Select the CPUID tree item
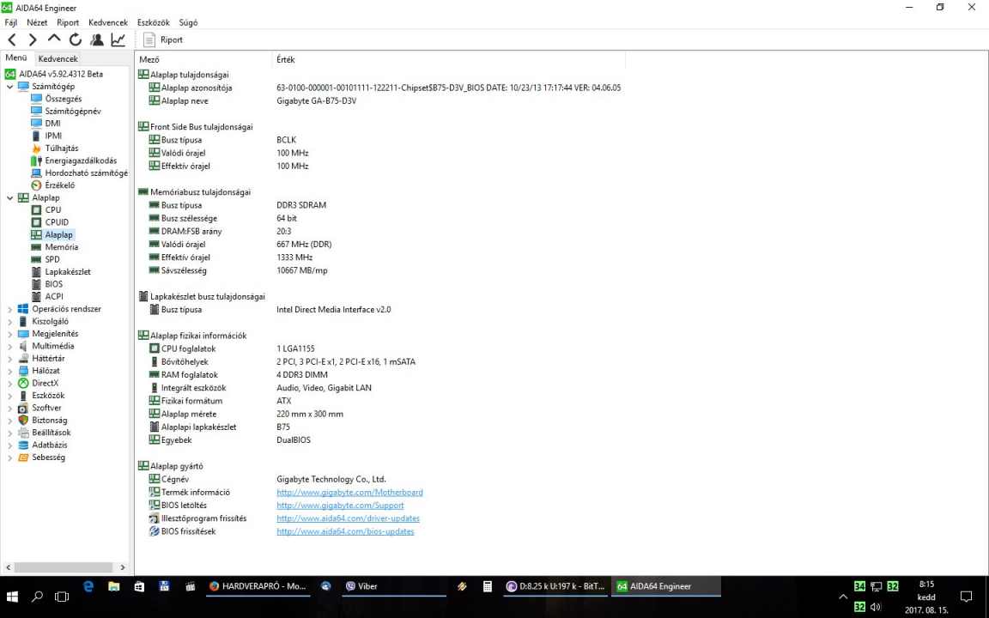989x618 pixels. 57,222
